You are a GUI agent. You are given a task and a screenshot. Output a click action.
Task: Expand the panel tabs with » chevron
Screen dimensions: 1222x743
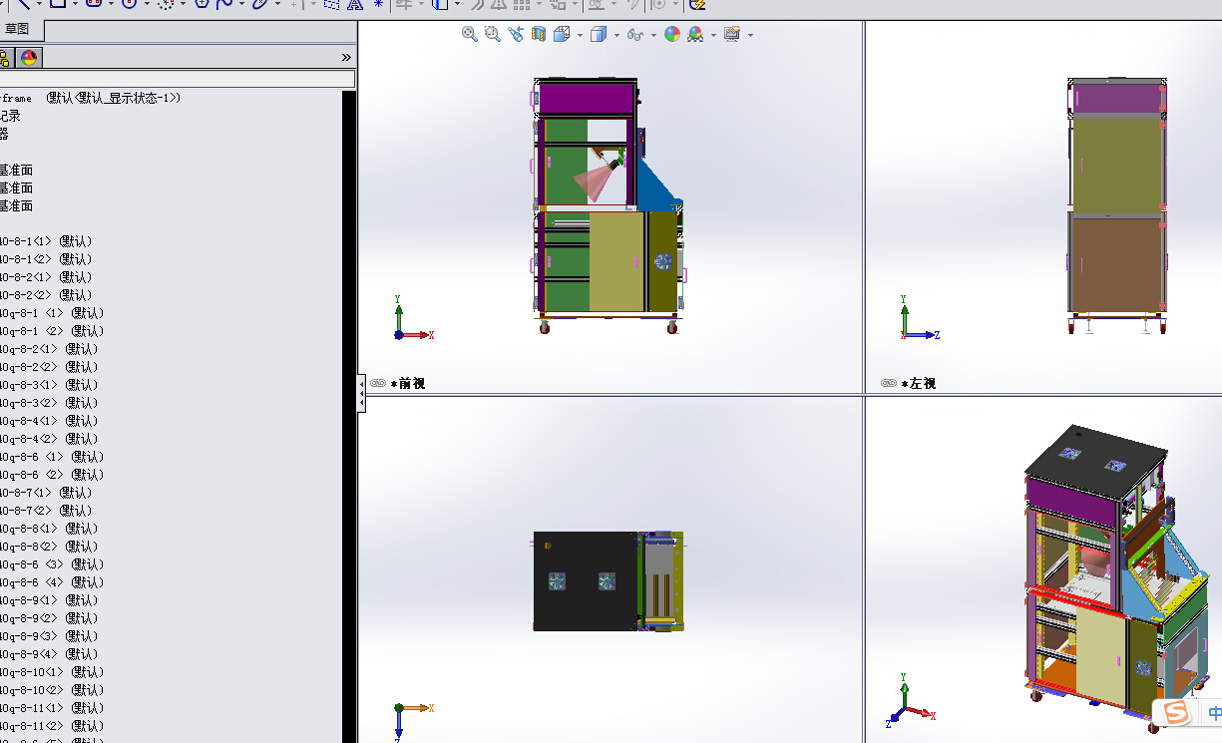tap(346, 57)
